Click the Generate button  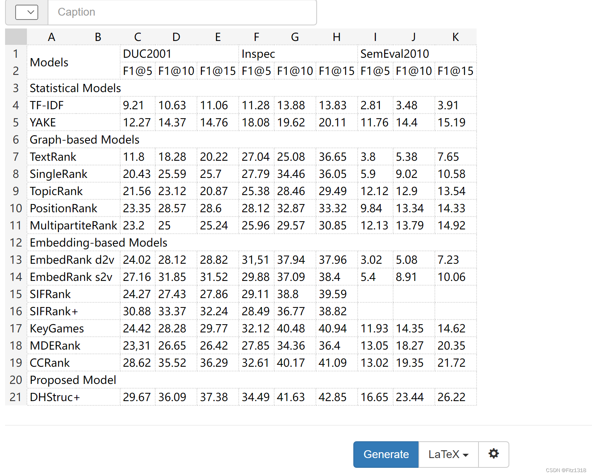(386, 454)
